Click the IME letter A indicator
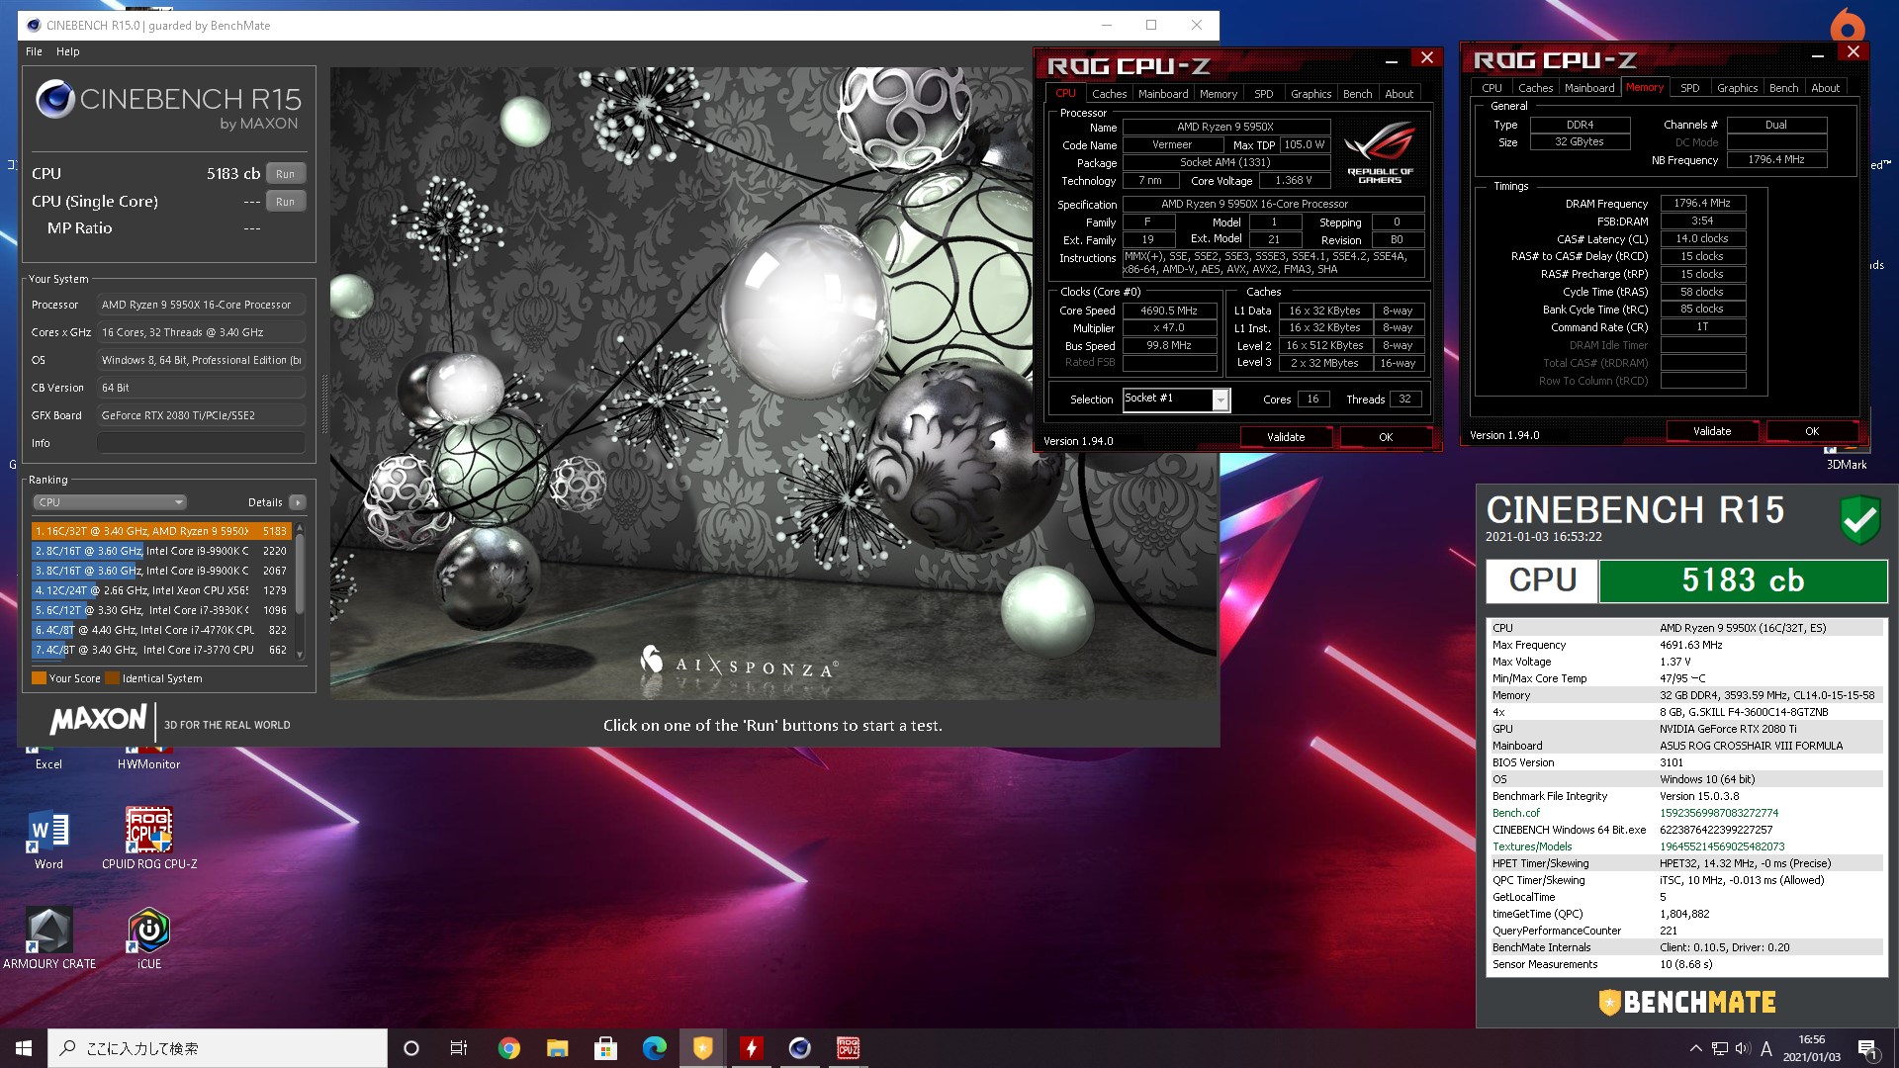Viewport: 1899px width, 1068px height. [1766, 1048]
